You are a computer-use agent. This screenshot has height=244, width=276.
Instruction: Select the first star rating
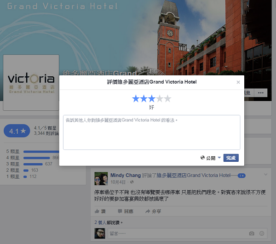[x=136, y=98]
